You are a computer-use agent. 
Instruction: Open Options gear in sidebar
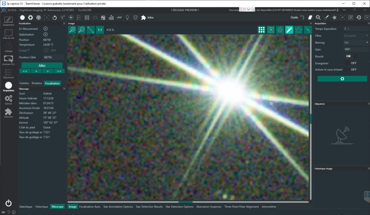[x=9, y=100]
